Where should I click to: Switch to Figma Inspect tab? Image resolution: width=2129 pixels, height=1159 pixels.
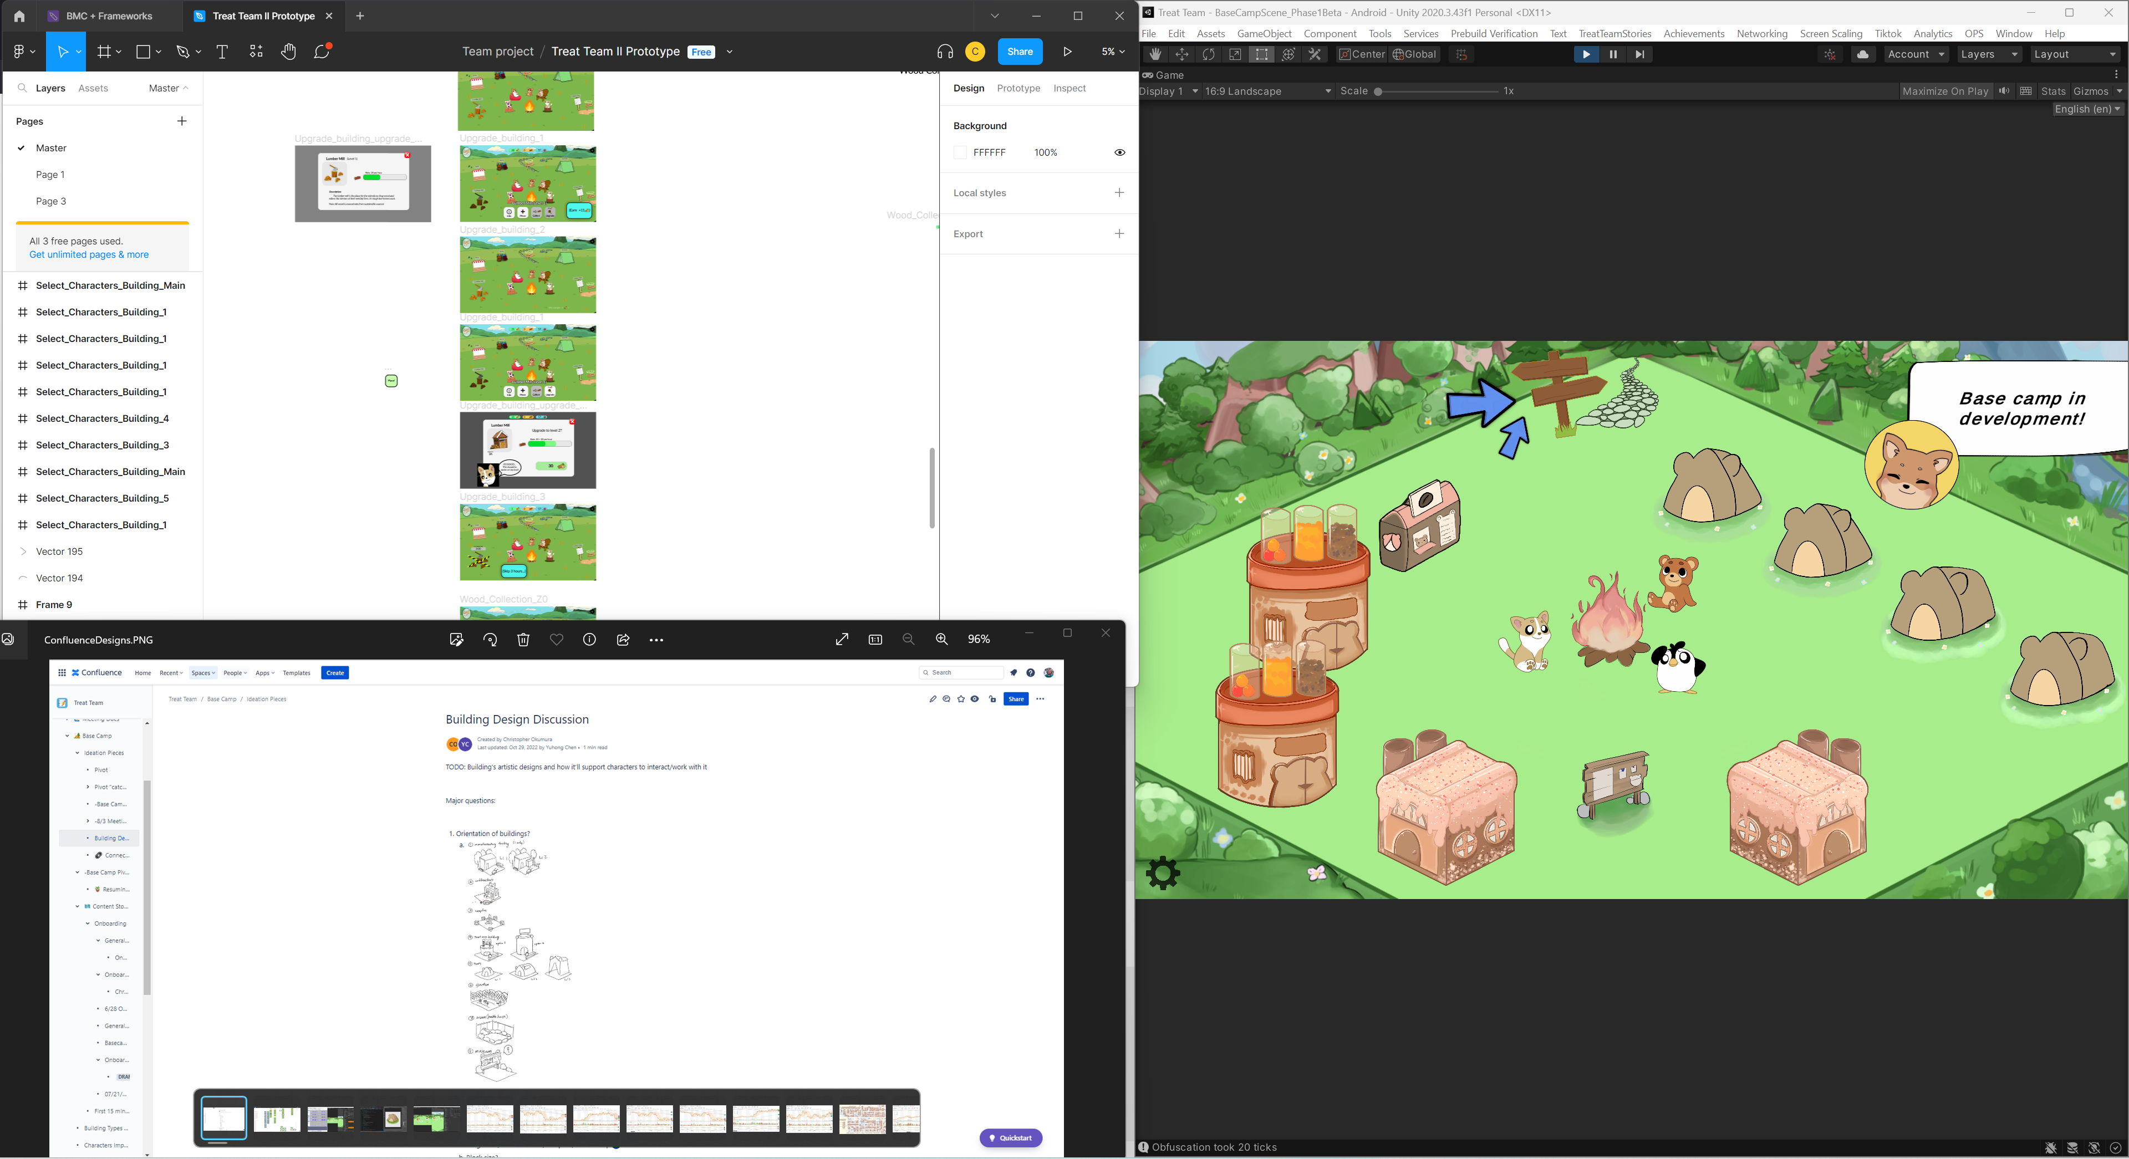click(1069, 88)
